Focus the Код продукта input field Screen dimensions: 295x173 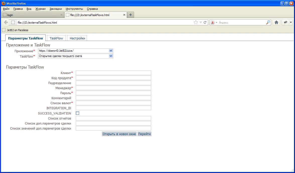coord(113,78)
